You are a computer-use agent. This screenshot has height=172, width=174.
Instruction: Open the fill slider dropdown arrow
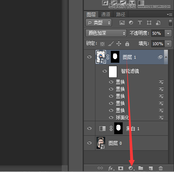tap(168, 44)
